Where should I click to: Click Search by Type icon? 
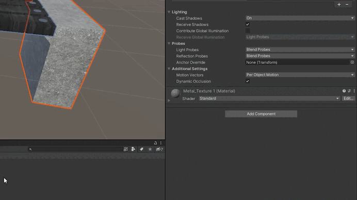click(133, 149)
